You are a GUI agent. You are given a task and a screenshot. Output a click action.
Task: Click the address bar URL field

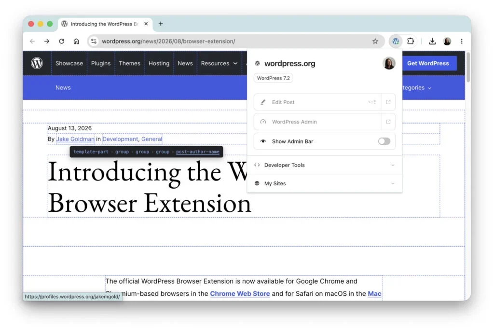(235, 41)
